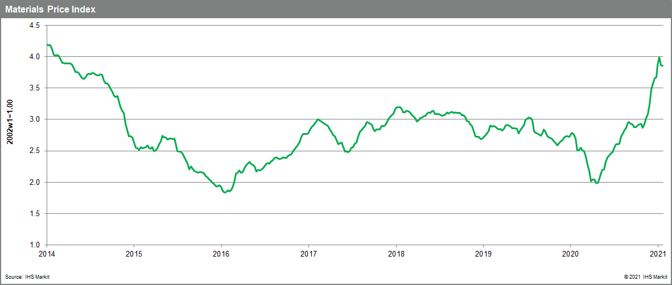Click the green line's early 2021 peak
The image size is (672, 285).
tap(659, 57)
